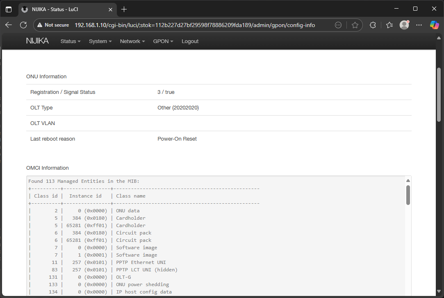The height and width of the screenshot is (298, 444).
Task: Open browser Extensions puzzle icon
Action: [373, 25]
